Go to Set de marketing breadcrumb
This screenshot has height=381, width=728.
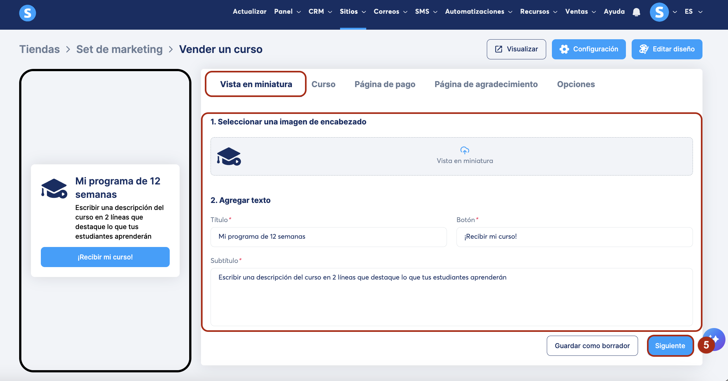click(x=119, y=49)
